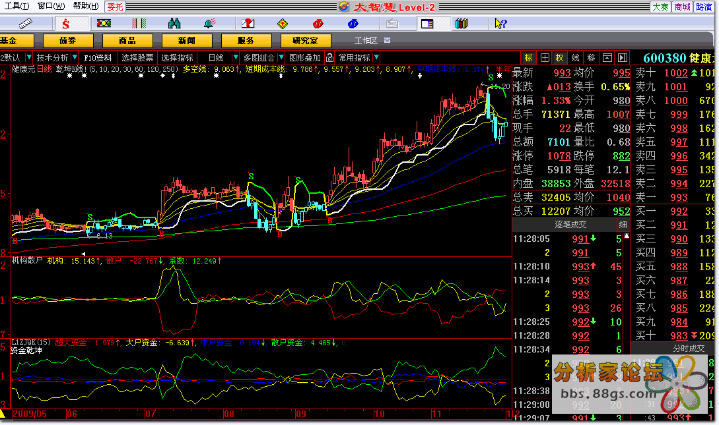Click the 技术分析 label
This screenshot has height=425, width=719.
(52, 57)
